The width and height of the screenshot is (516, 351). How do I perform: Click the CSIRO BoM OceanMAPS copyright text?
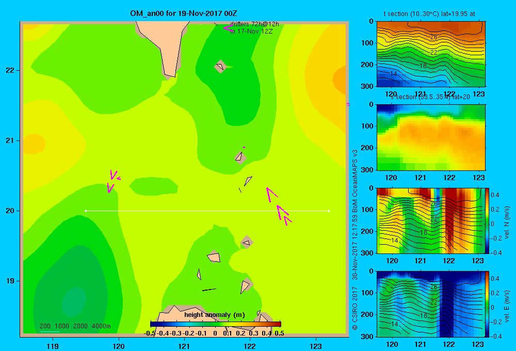pyautogui.click(x=355, y=240)
